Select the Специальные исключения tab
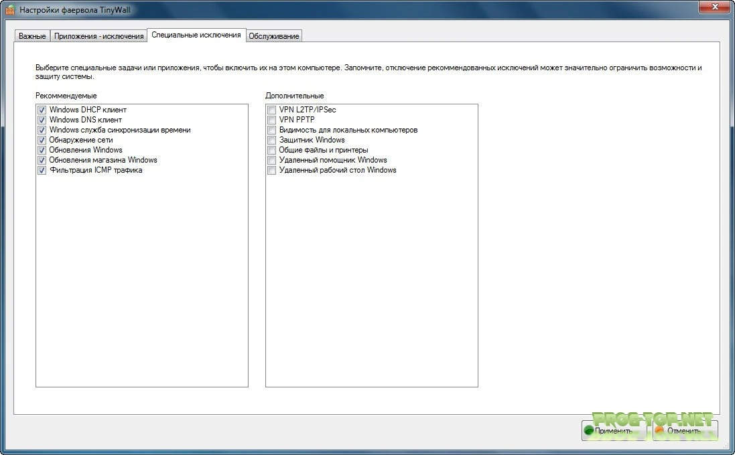This screenshot has height=455, width=735. (x=196, y=35)
